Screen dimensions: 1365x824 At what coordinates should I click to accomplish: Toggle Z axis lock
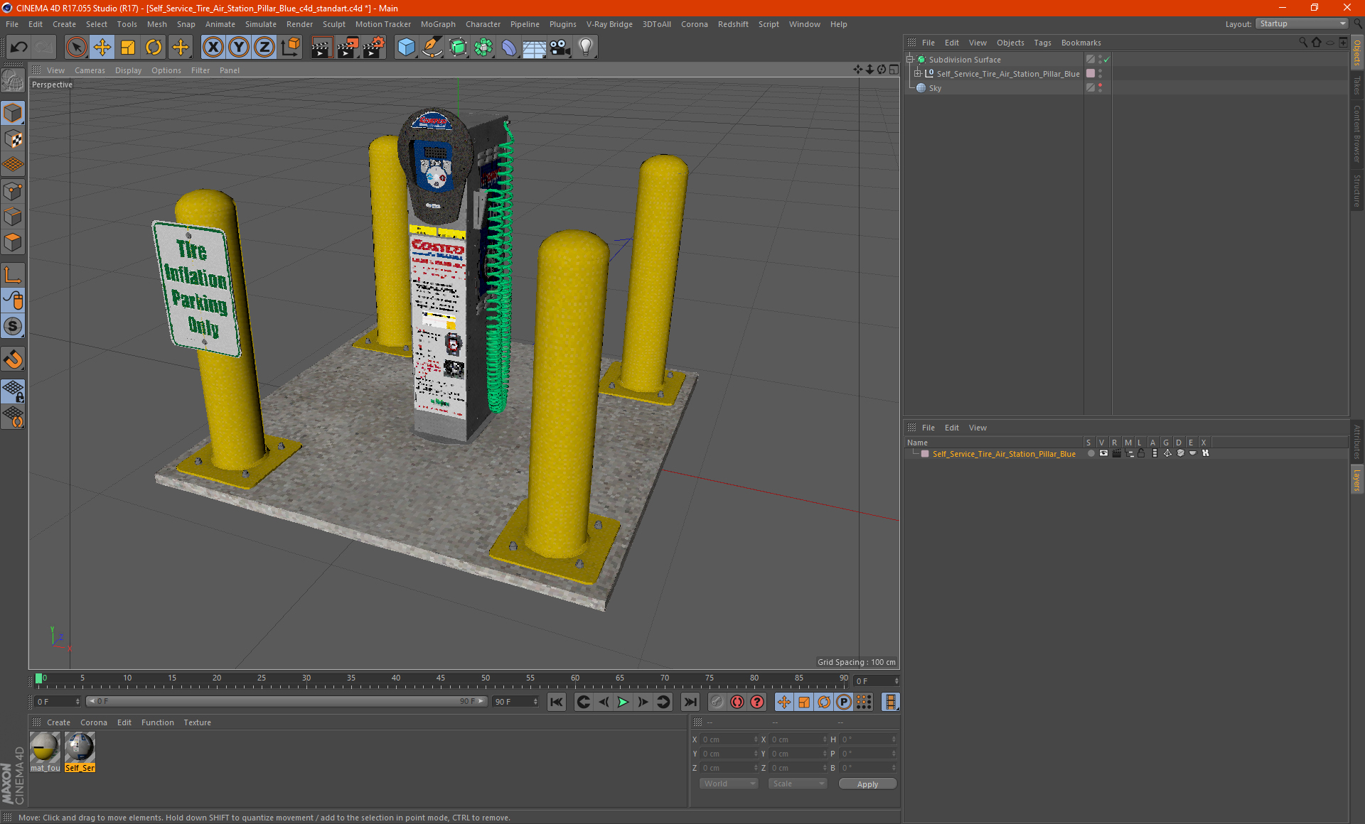point(264,48)
